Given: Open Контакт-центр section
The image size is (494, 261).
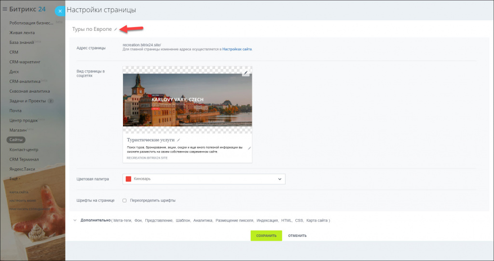Looking at the screenshot, I should [x=24, y=150].
